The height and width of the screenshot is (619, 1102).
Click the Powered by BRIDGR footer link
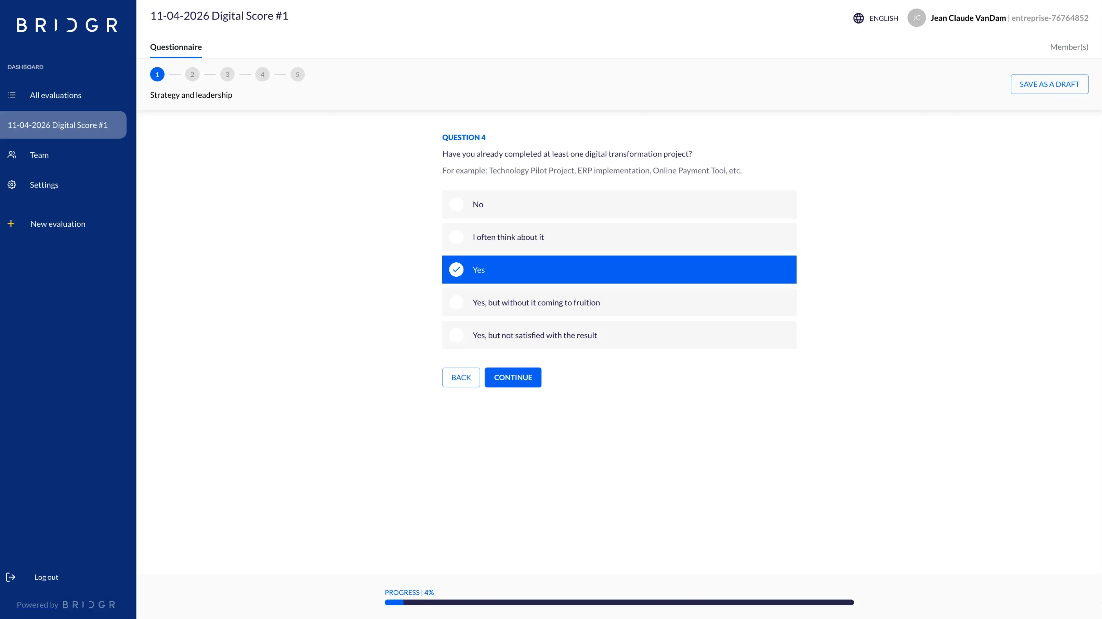click(x=66, y=604)
